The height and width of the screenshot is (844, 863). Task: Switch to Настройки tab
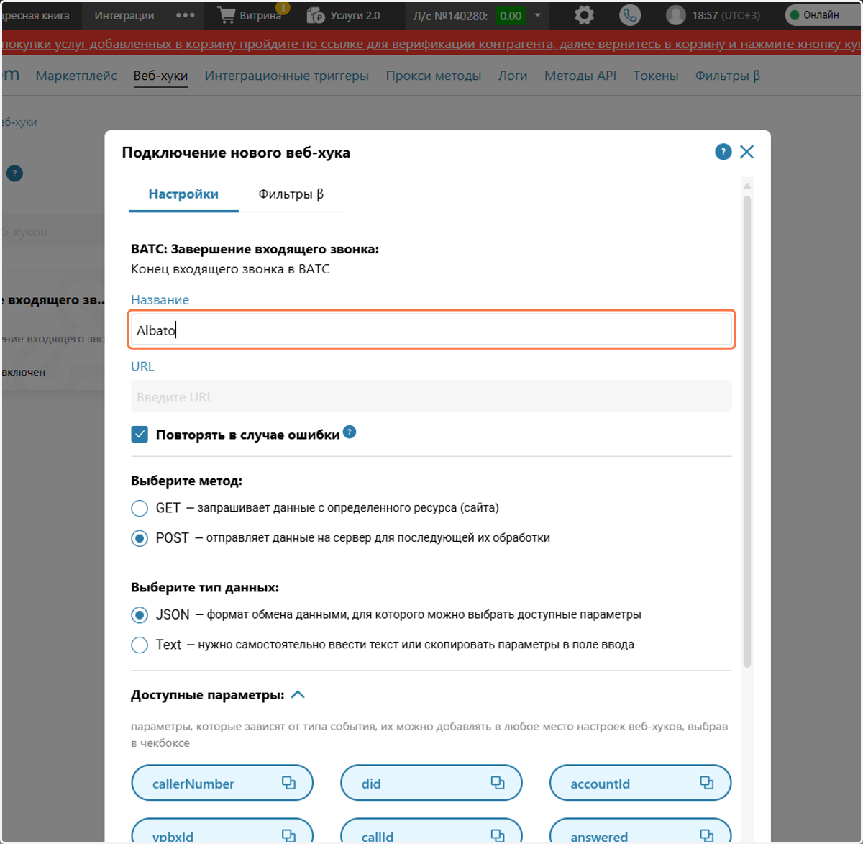tap(183, 194)
